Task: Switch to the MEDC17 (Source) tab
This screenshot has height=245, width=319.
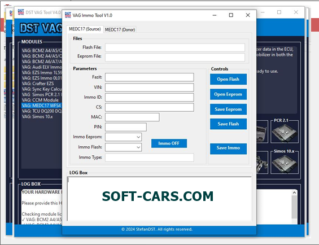Action: click(85, 29)
